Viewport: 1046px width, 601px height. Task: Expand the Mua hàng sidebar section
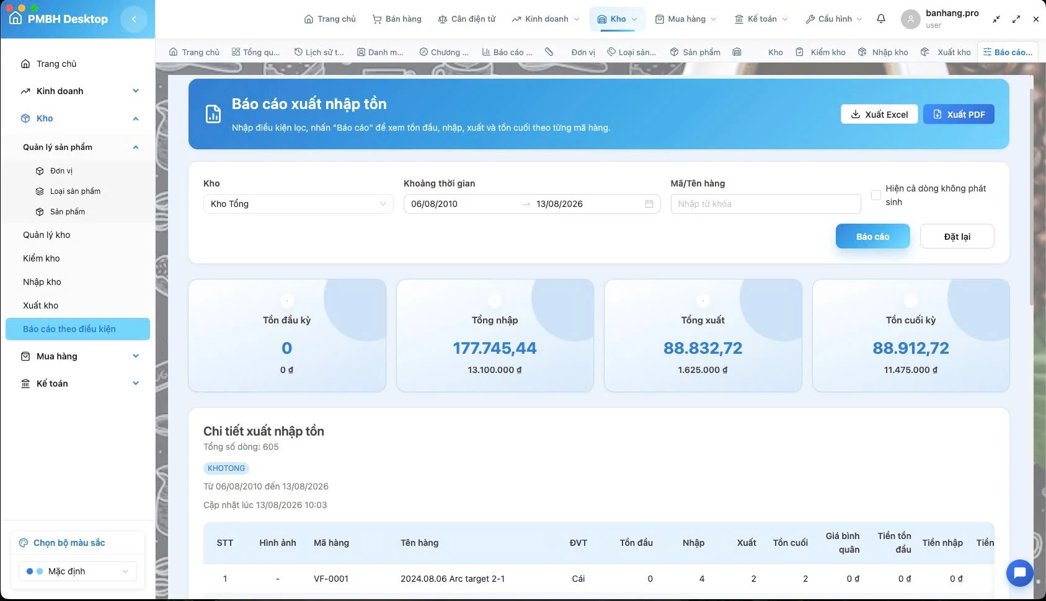click(x=80, y=356)
